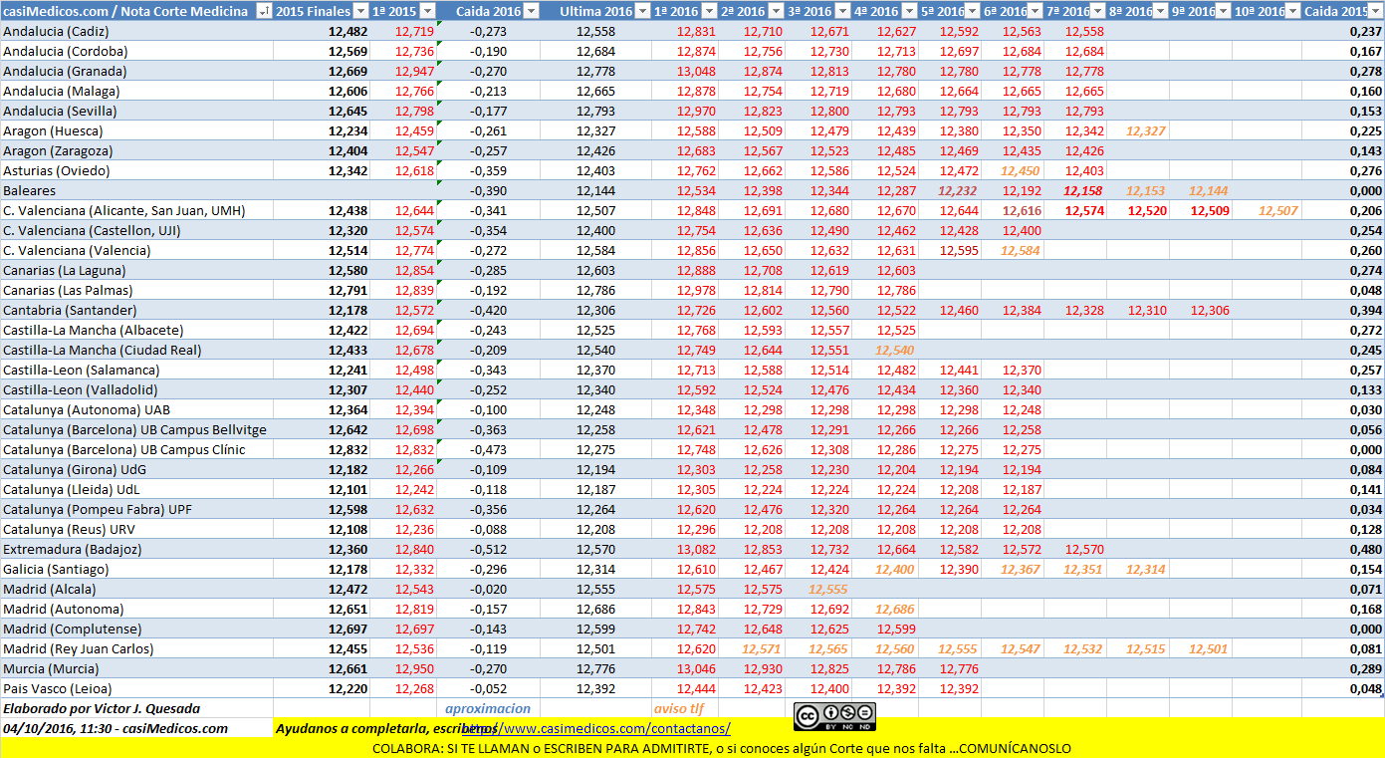The width and height of the screenshot is (1385, 758).
Task: Expand the Caida 2016 filter dropdown
Action: [x=531, y=11]
